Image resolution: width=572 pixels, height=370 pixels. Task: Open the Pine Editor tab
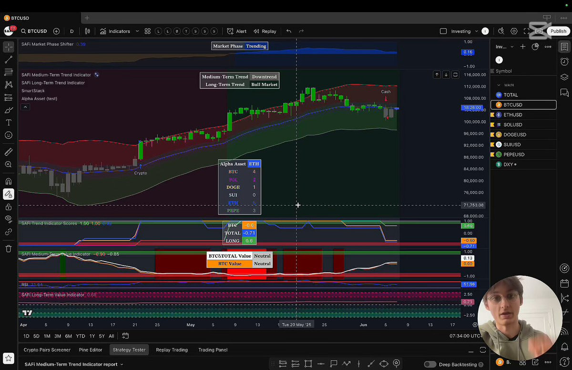point(91,349)
